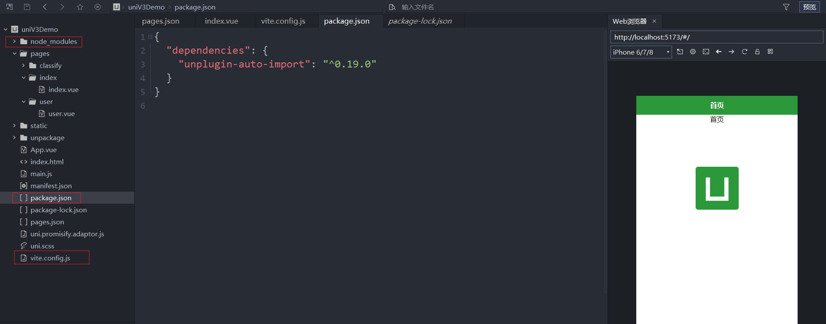This screenshot has width=826, height=324.
Task: Go back in the built-in Web browser
Action: pyautogui.click(x=718, y=52)
